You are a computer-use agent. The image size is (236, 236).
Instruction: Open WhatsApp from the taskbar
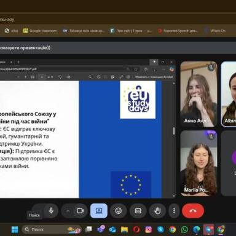[x=184, y=229]
